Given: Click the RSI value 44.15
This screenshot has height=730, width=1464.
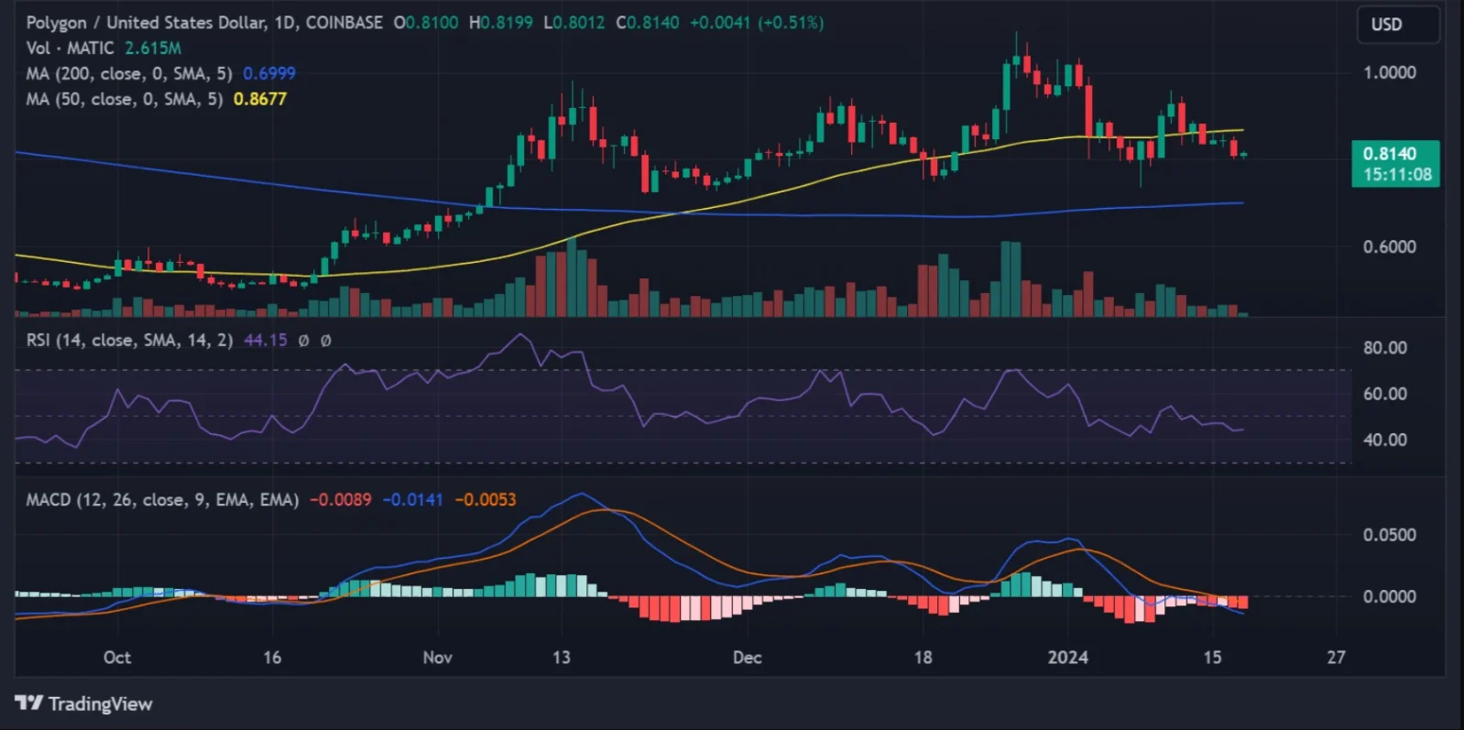Looking at the screenshot, I should [x=266, y=341].
